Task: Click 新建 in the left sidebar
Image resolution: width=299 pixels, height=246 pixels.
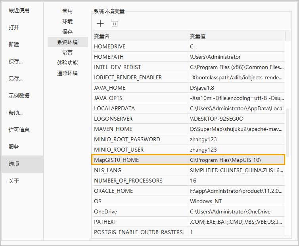Action: [14, 44]
